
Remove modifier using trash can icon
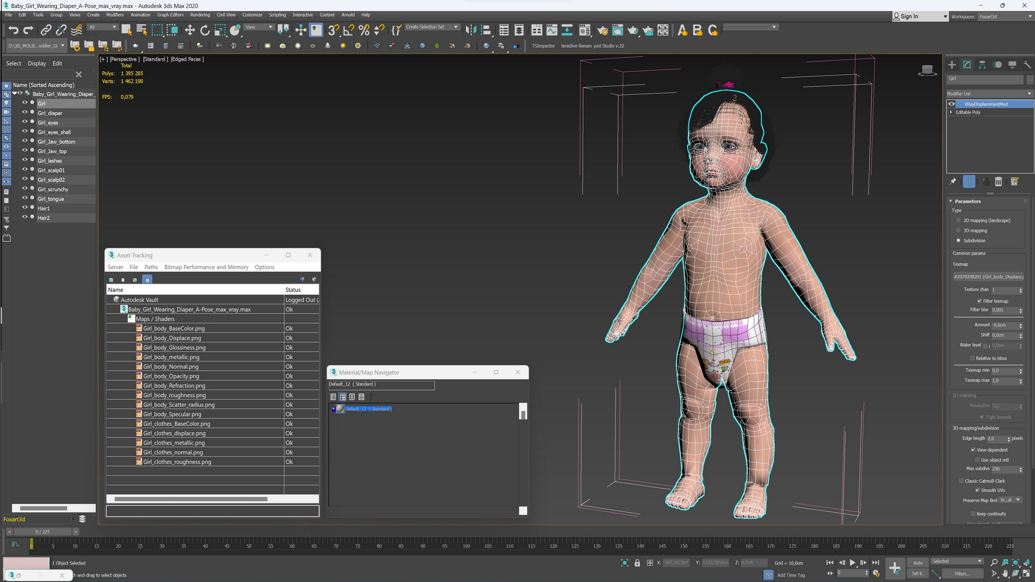(x=998, y=182)
